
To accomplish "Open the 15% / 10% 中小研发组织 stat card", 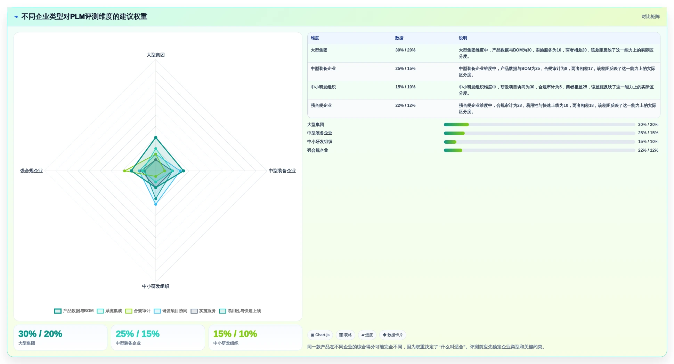I will coord(255,338).
